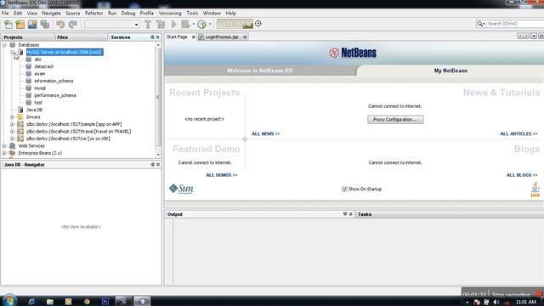Collapse the MySQL Server node
The image size is (544, 306).
tap(13, 52)
